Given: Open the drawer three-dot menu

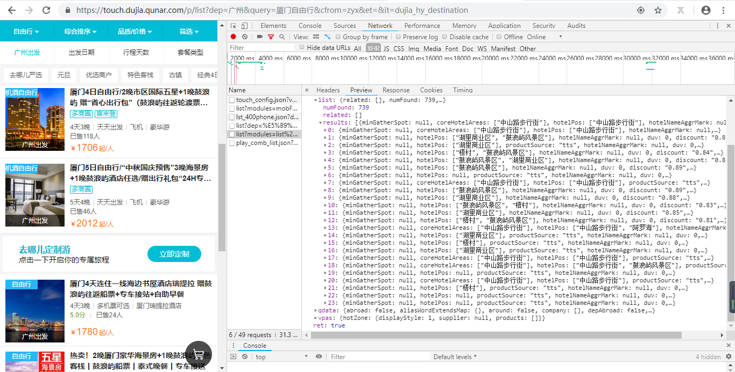Looking at the screenshot, I should pyautogui.click(x=232, y=346).
